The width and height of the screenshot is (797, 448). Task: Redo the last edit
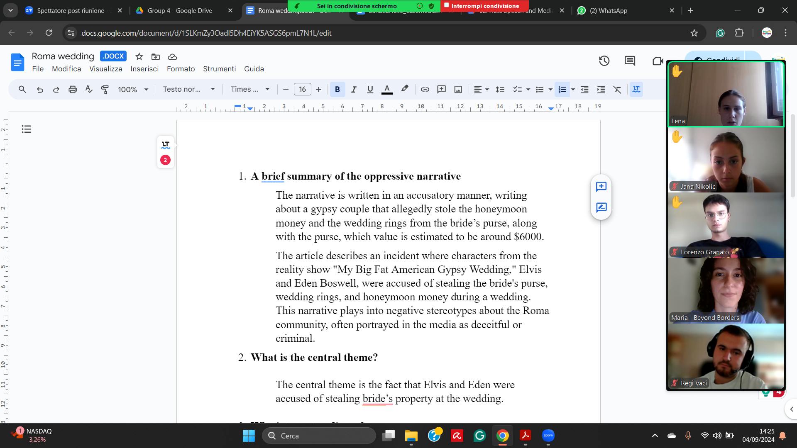click(x=56, y=89)
